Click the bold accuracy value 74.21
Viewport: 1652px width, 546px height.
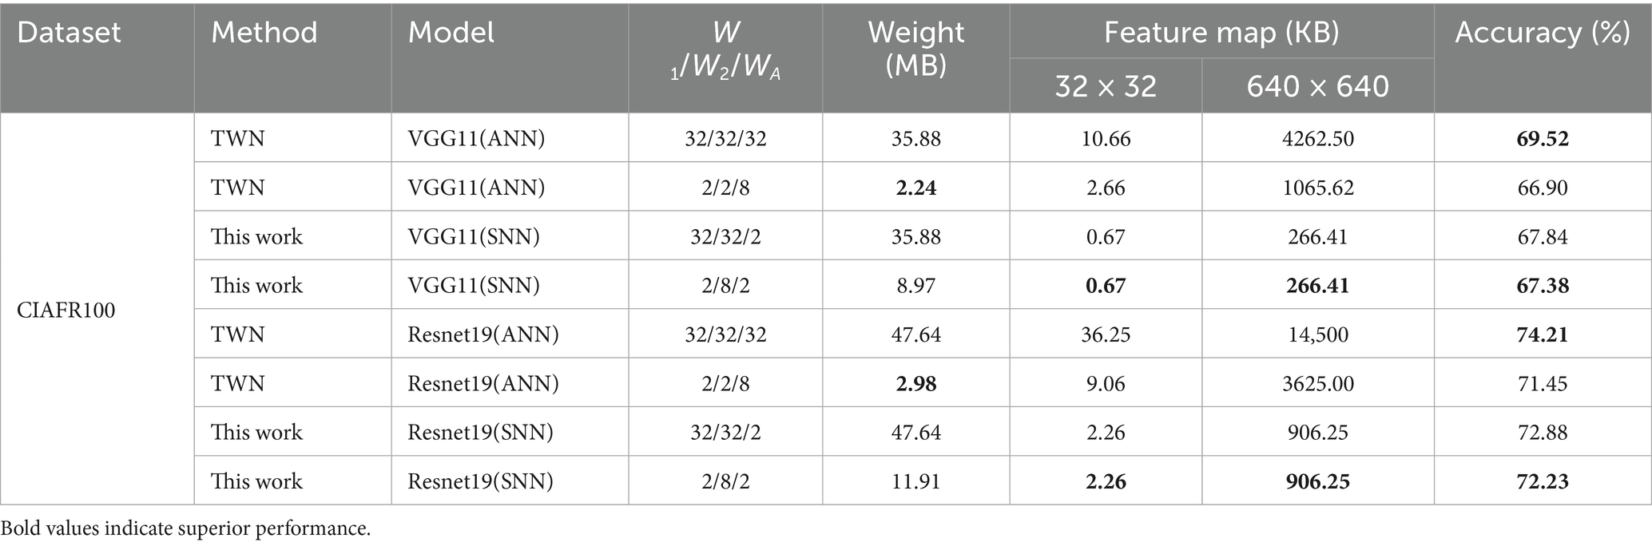[x=1543, y=334]
